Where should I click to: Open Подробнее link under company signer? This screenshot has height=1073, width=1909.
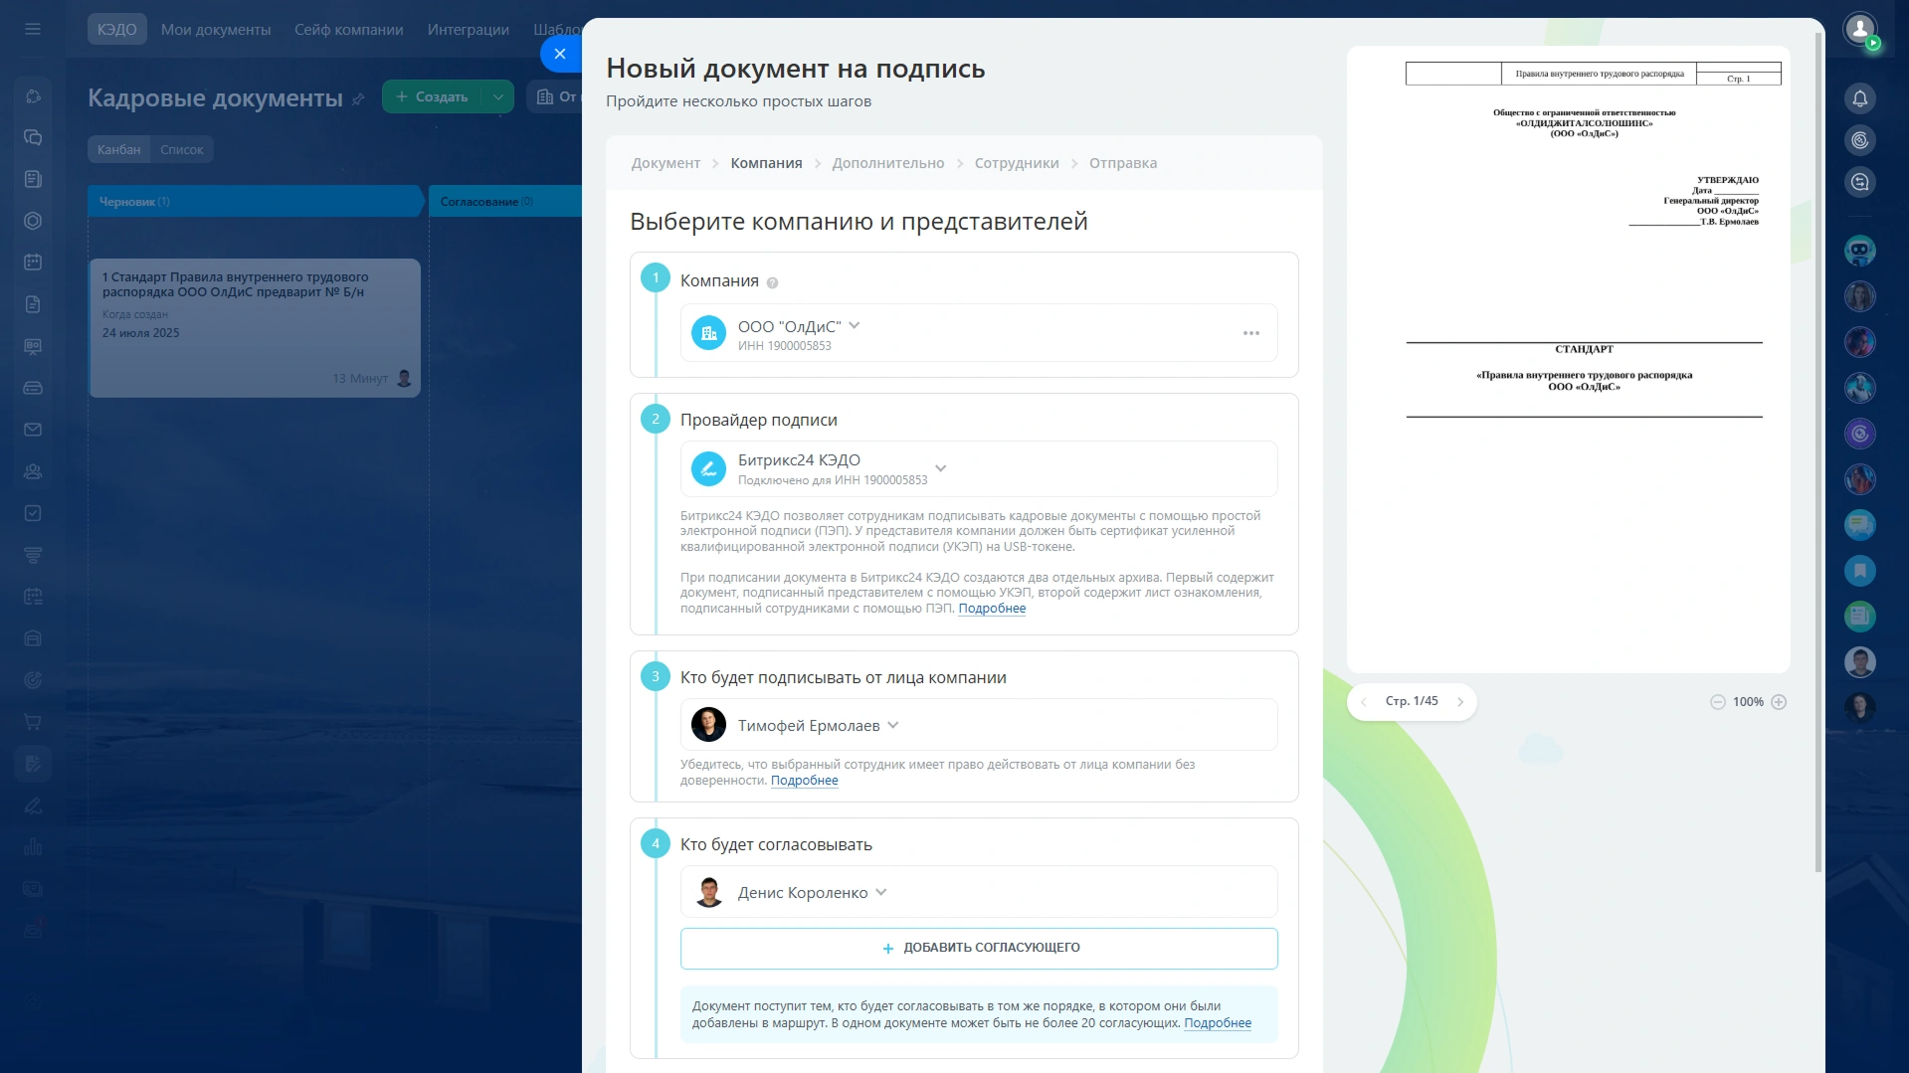(804, 781)
